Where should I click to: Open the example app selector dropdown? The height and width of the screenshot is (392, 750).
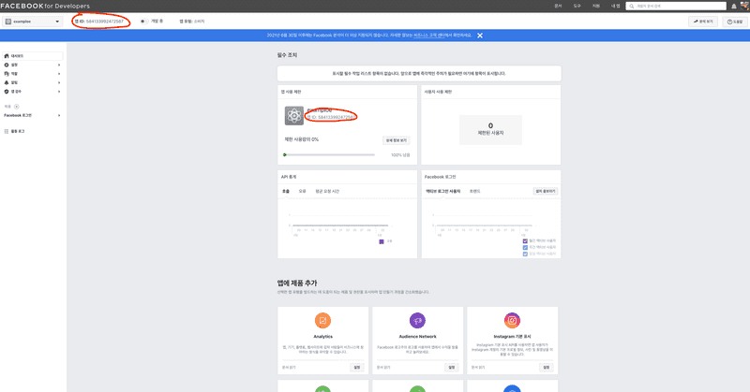[33, 22]
